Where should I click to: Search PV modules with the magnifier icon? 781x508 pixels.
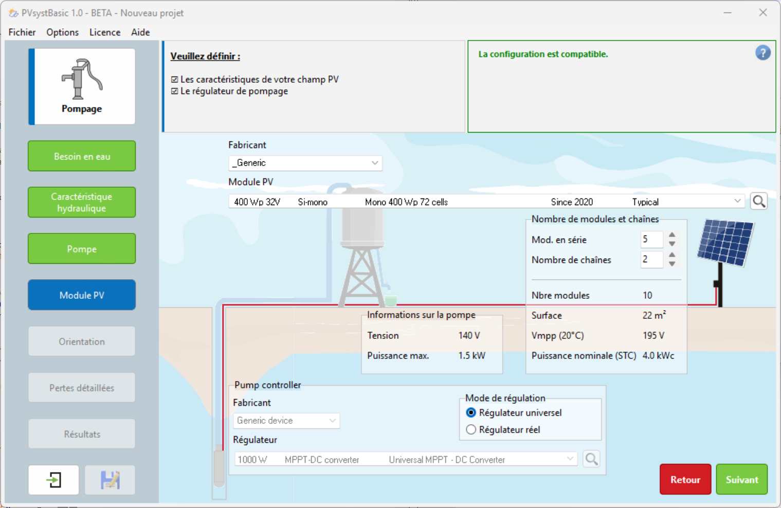click(759, 201)
